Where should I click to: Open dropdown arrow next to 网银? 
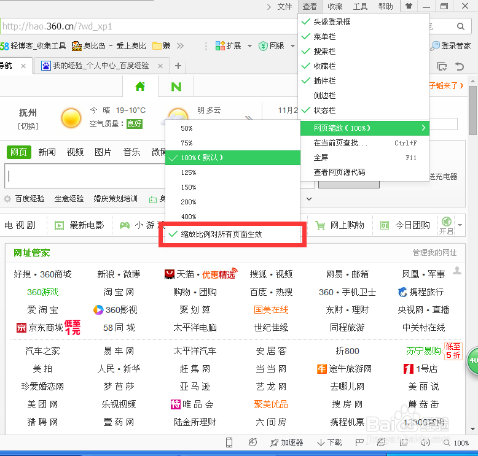tap(292, 46)
